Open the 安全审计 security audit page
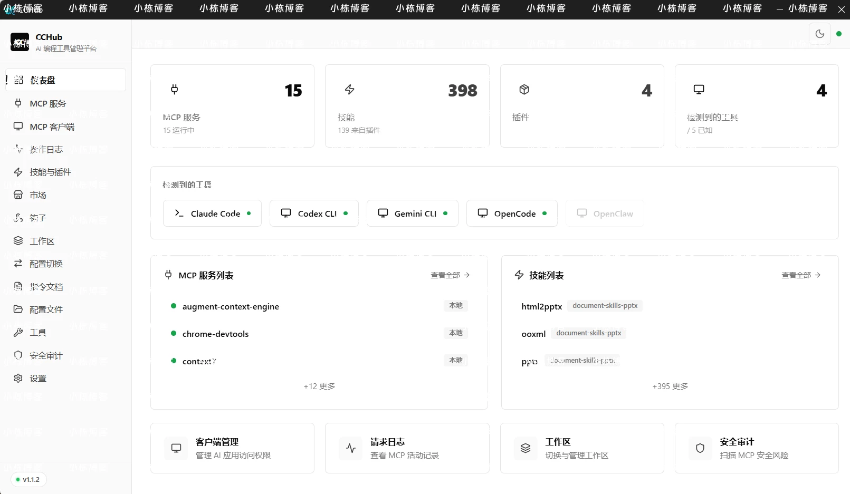Viewport: 850px width, 494px height. pyautogui.click(x=45, y=355)
